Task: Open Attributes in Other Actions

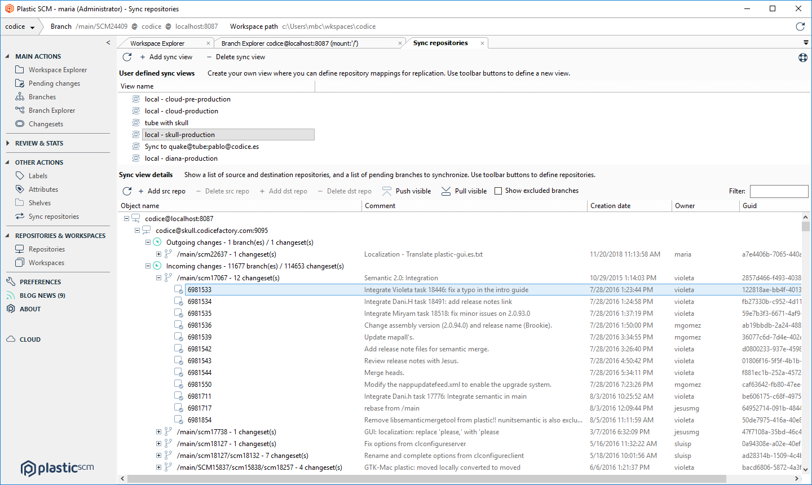Action: click(x=37, y=189)
